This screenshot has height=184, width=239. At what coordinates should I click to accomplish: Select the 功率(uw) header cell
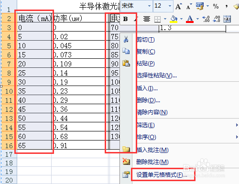click(x=80, y=18)
